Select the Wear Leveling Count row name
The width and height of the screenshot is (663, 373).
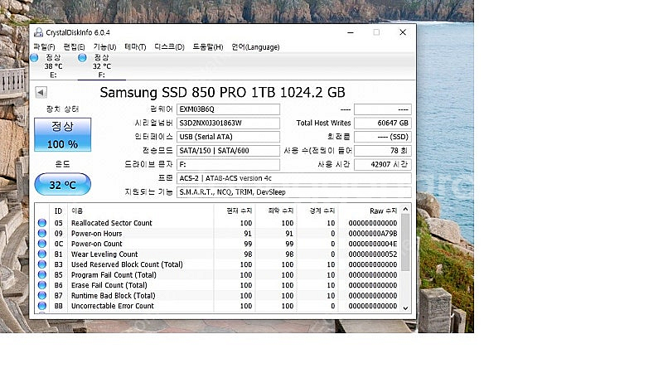[x=104, y=254]
